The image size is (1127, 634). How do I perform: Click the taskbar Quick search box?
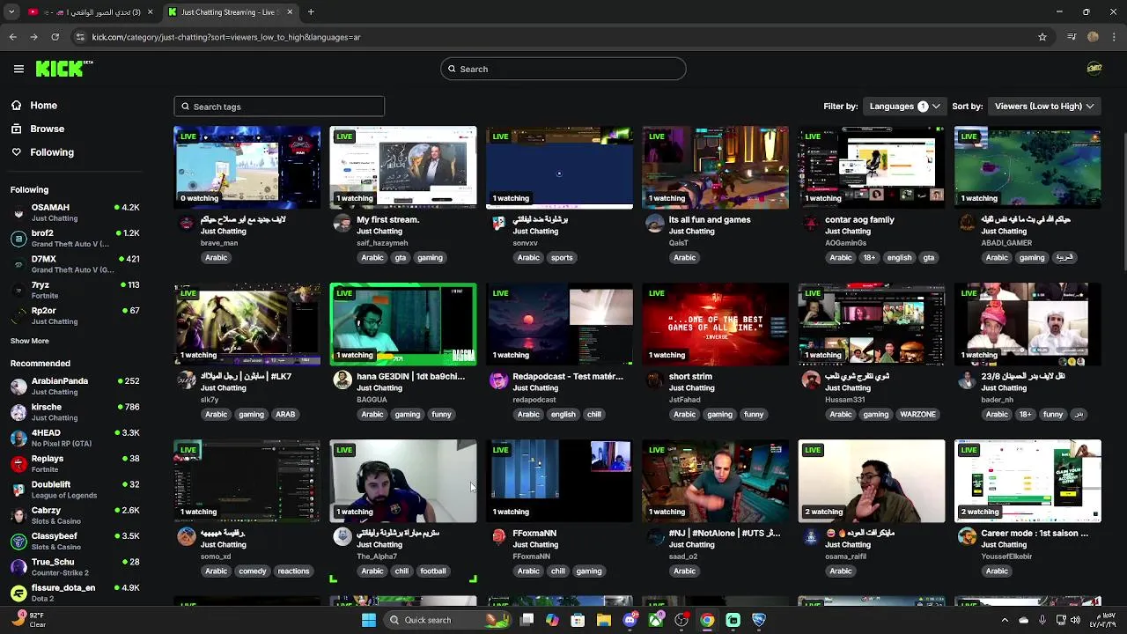tap(449, 620)
